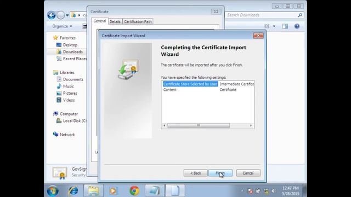This screenshot has width=351, height=197.
Task: Open the clock showing 12:47 PM
Action: coord(290,191)
